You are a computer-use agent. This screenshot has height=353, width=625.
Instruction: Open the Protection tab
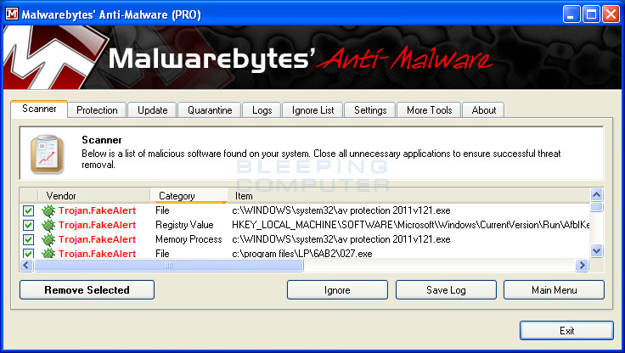click(x=97, y=110)
